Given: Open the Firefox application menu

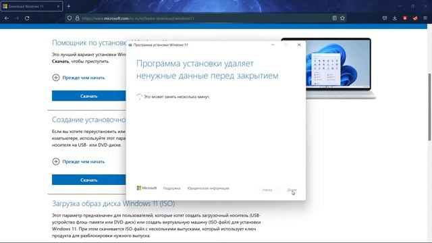Looking at the screenshot, I should point(425,18).
